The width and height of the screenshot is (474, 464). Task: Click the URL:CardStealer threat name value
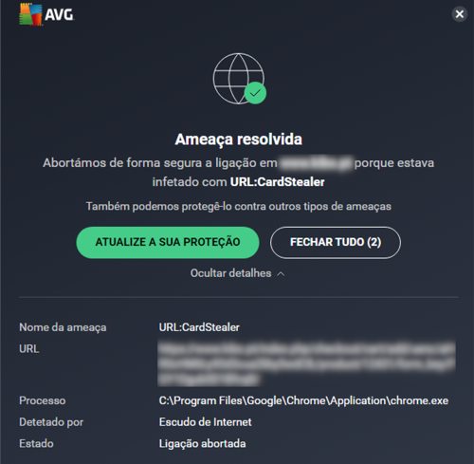pyautogui.click(x=199, y=327)
